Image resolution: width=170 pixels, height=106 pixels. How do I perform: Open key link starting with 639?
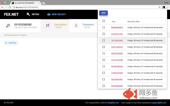tap(117, 28)
